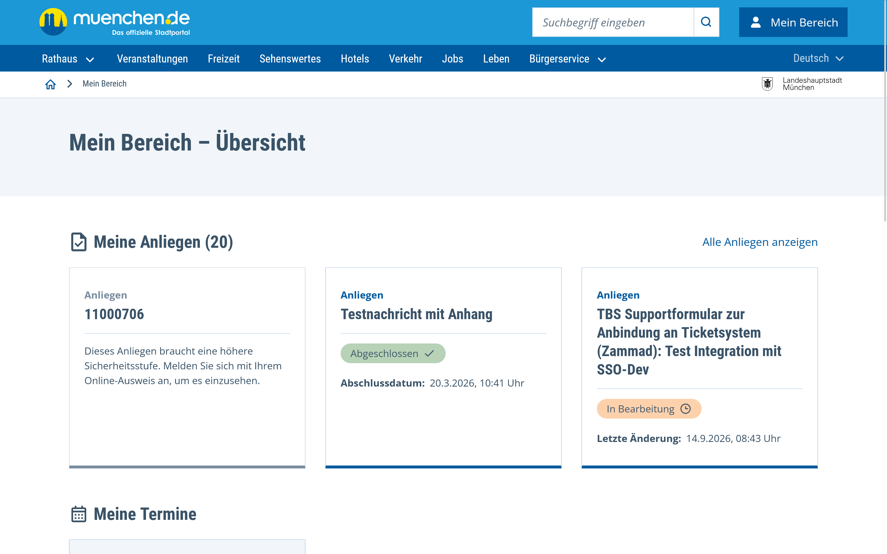Click Alle Anliegen anzeigen link
887x554 pixels.
tap(760, 242)
